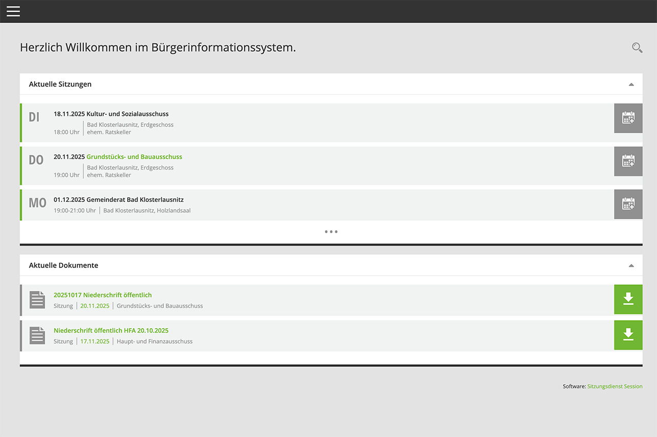The height and width of the screenshot is (437, 657).
Task: Open calendar export for the Gemeinderat meeting
Action: (x=628, y=204)
